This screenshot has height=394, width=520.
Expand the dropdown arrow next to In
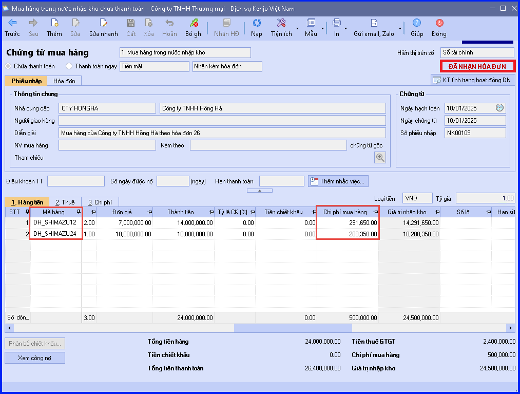(345, 29)
